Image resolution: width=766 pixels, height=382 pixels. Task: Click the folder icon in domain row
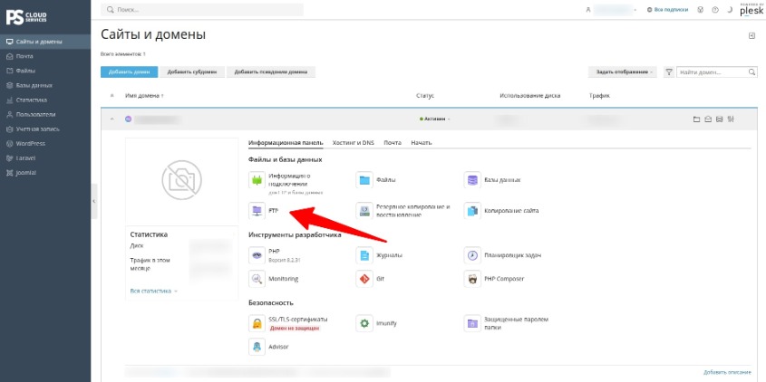pyautogui.click(x=696, y=119)
